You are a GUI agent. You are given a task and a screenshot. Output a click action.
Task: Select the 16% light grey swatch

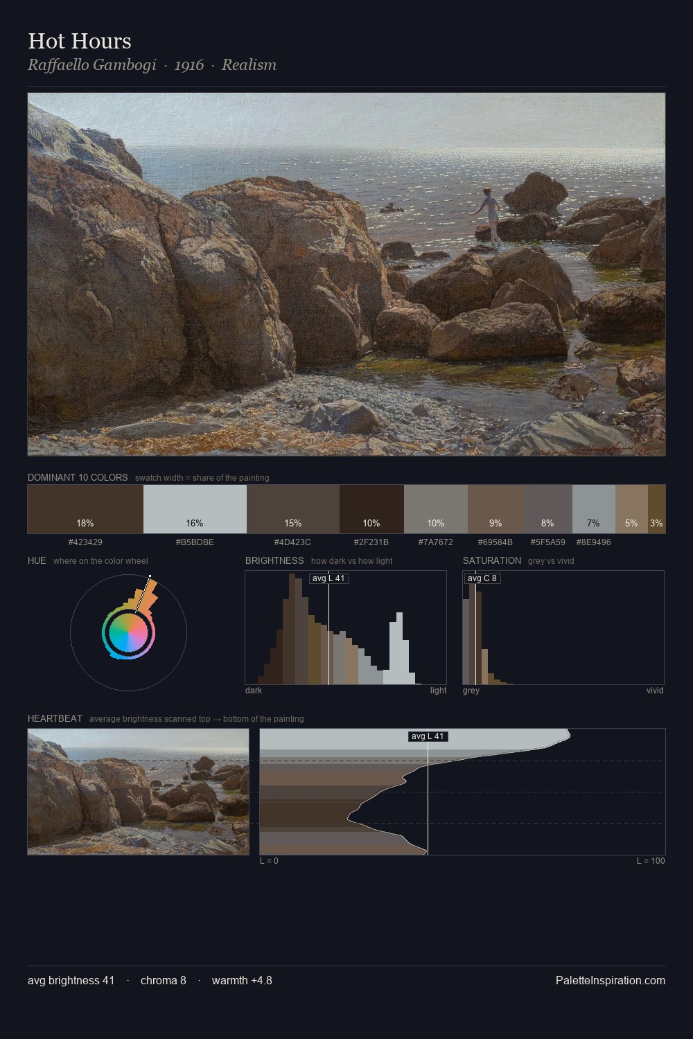click(195, 509)
